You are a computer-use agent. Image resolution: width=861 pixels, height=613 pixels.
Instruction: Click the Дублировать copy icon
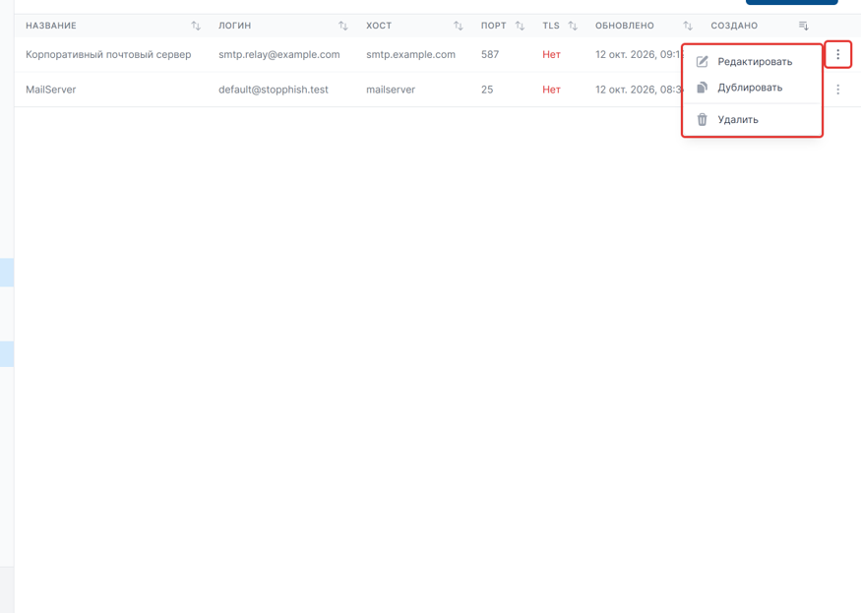point(703,88)
